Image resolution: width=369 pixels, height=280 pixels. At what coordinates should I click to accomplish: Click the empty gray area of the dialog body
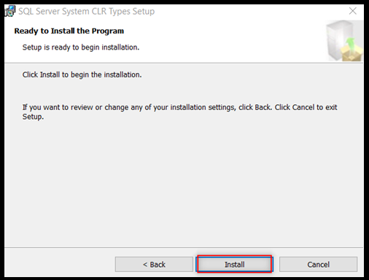(x=184, y=182)
